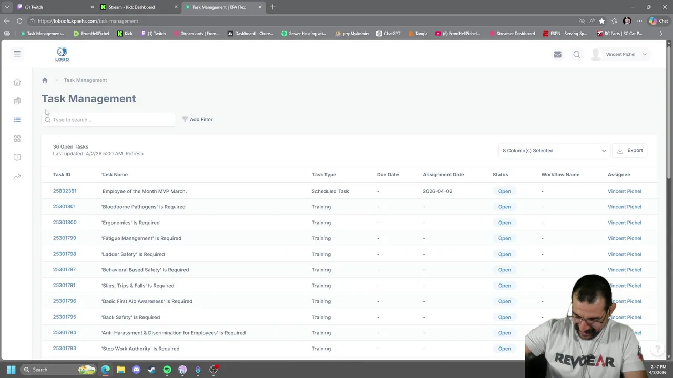The image size is (673, 378).
Task: Open the mail envelope icon in header
Action: (x=557, y=54)
